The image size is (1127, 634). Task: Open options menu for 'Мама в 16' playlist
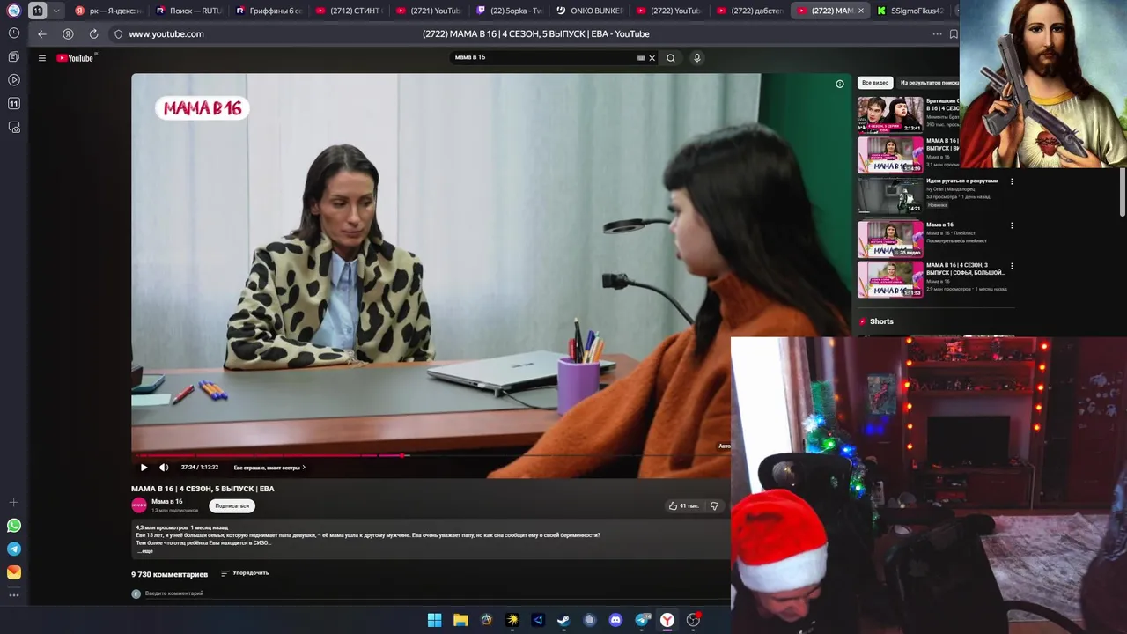click(x=1012, y=225)
